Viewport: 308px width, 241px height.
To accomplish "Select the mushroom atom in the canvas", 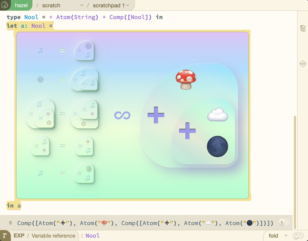I will (186, 79).
